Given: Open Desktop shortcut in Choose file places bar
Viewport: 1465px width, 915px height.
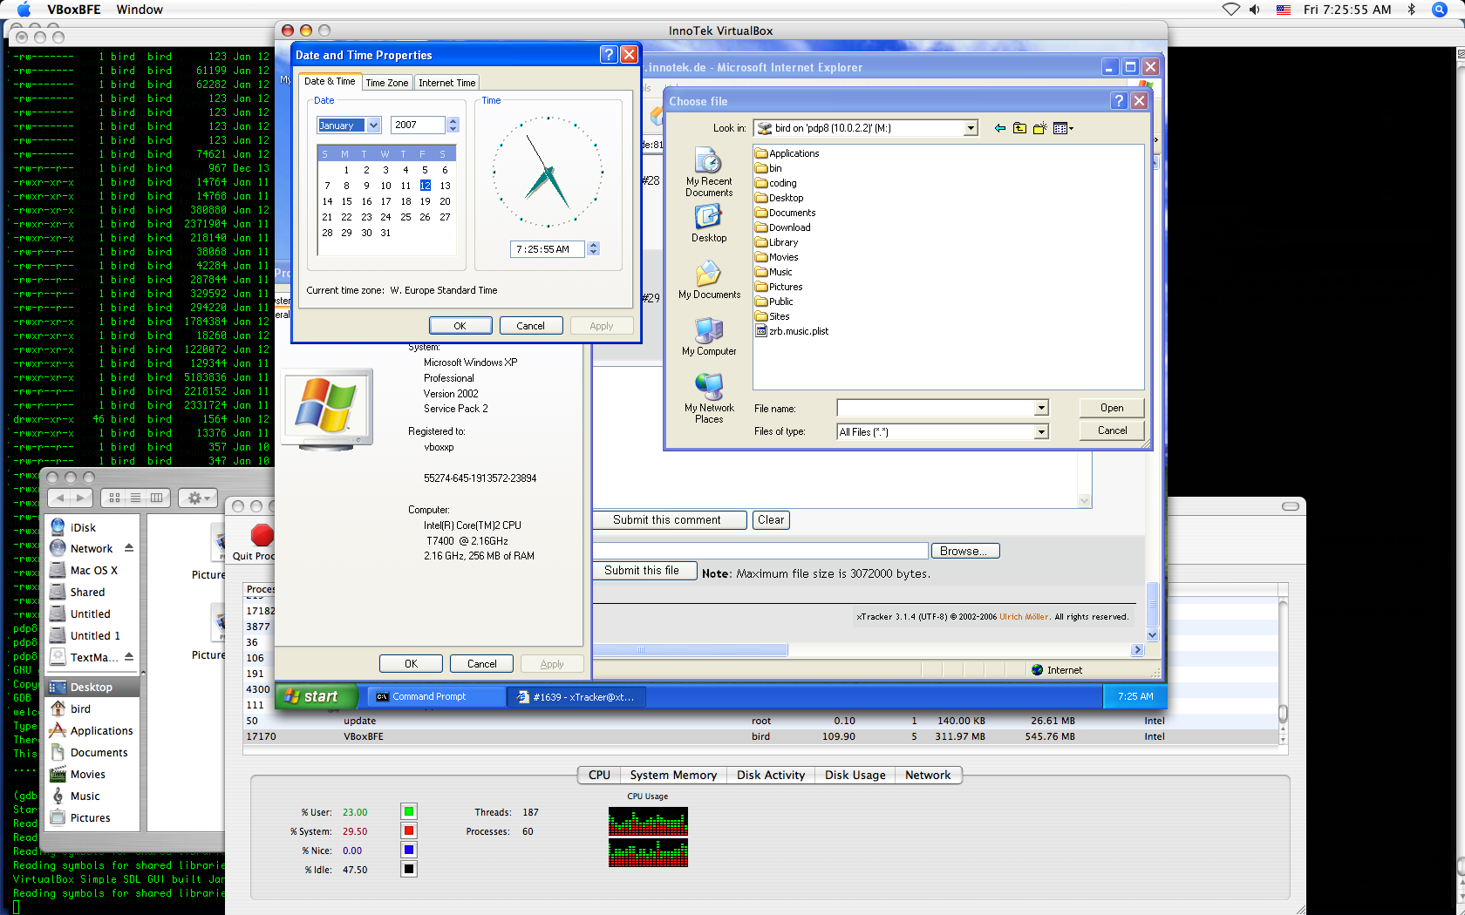Looking at the screenshot, I should tap(708, 223).
